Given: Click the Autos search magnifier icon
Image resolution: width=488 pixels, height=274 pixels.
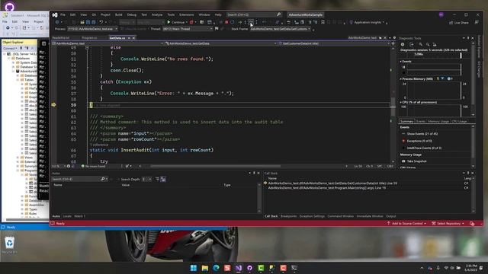Looking at the screenshot, I should coord(103,180).
